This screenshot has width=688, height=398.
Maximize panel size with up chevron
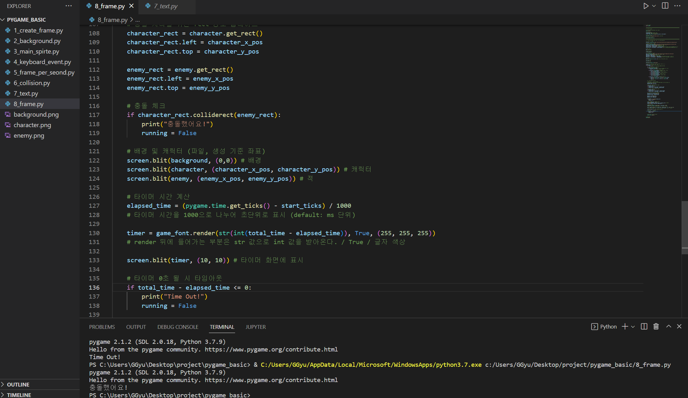pyautogui.click(x=669, y=327)
